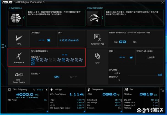The height and width of the screenshot is (116, 167).
Task: Click the 'Please install ASUS Turbo Core App Driver First!' message
Action: click(x=130, y=33)
